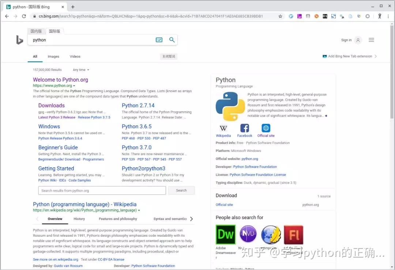
Task: Click the magnifier search icon
Action: (172, 40)
